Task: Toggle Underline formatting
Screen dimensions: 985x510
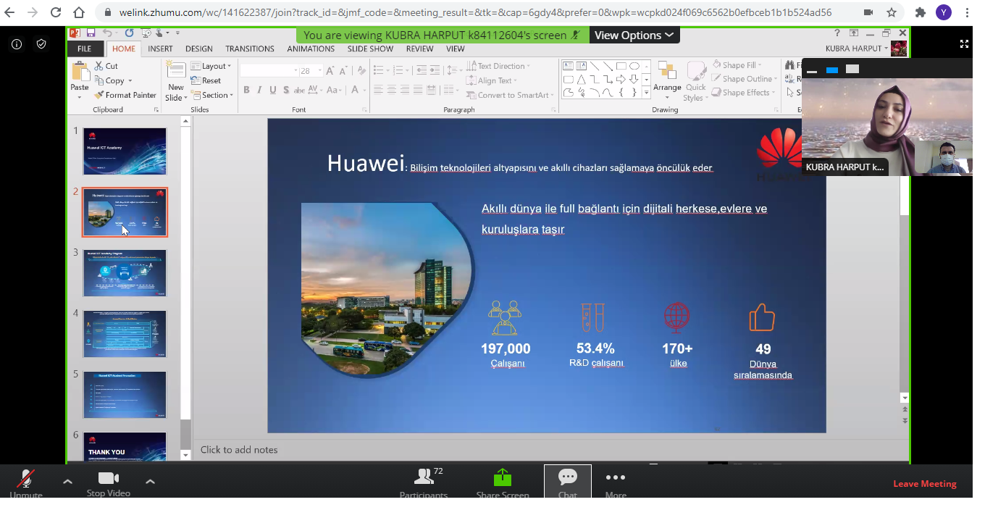Action: click(273, 90)
